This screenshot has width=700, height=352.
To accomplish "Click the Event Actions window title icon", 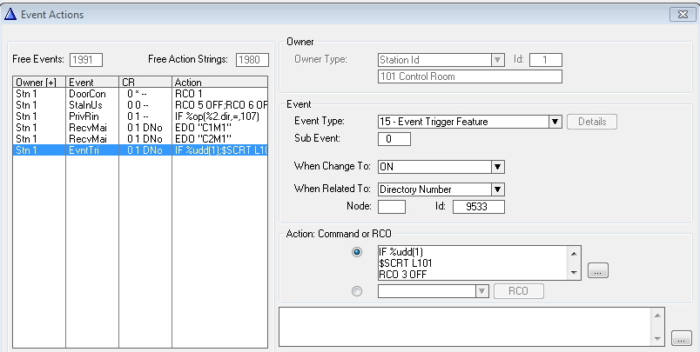I will click(10, 14).
